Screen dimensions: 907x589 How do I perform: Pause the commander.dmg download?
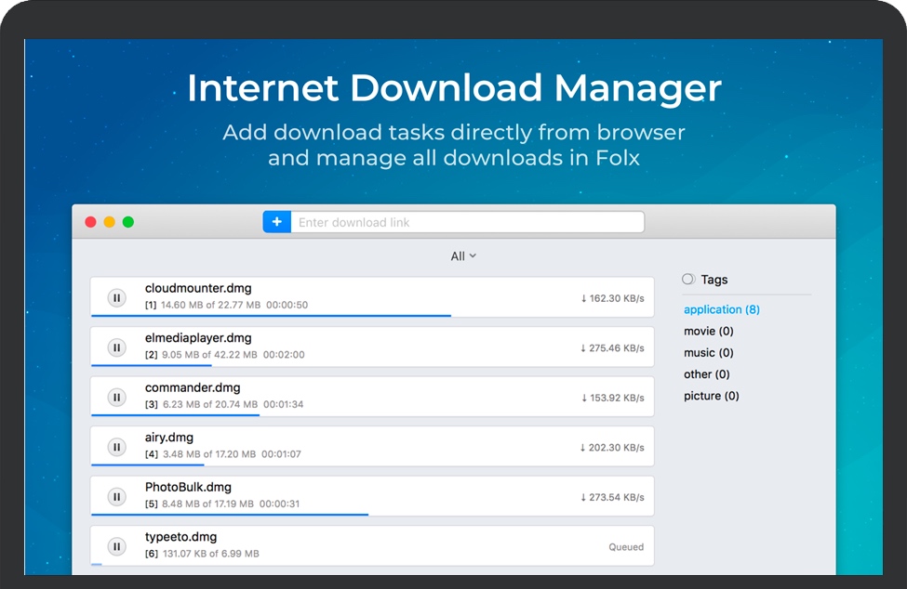(x=116, y=398)
